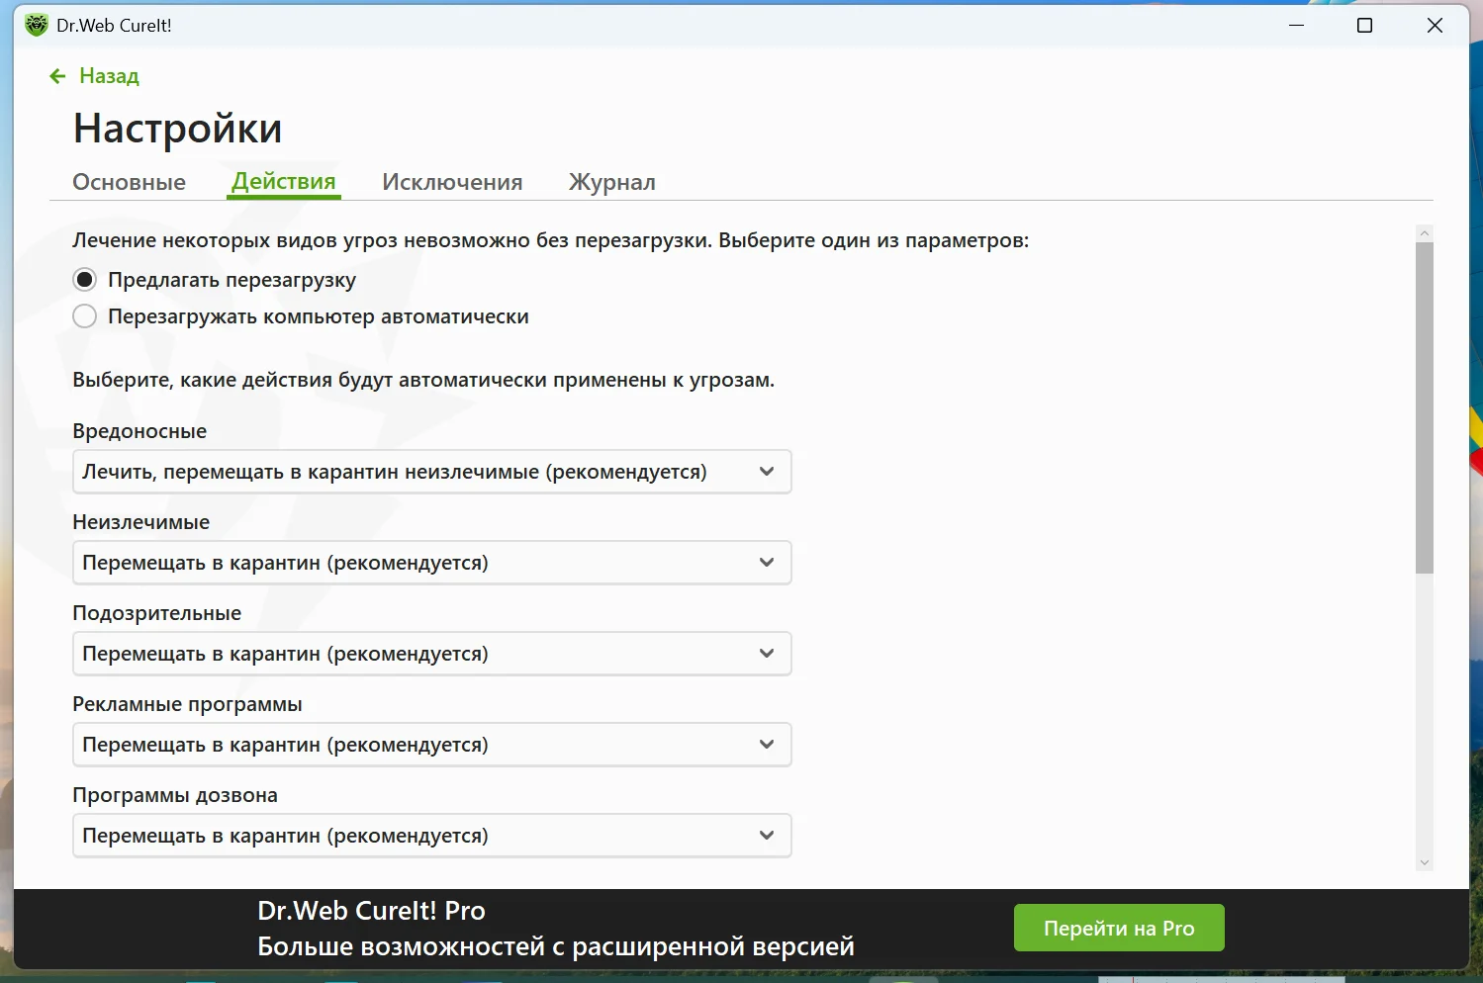1483x983 pixels.
Task: Click the Вредоносные dropdown chevron icon
Action: pyautogui.click(x=767, y=472)
